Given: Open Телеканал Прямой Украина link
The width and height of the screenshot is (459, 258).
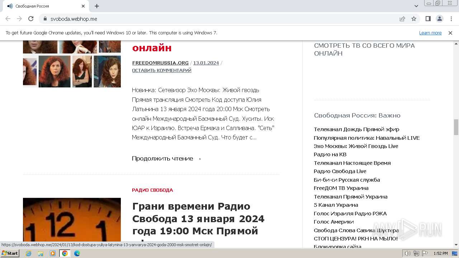Looking at the screenshot, I should point(350,197).
